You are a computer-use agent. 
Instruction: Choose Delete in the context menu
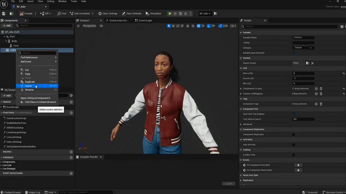click(37, 86)
